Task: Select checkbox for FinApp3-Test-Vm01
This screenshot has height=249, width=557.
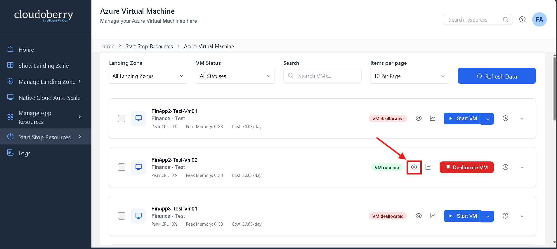Action: point(122,216)
